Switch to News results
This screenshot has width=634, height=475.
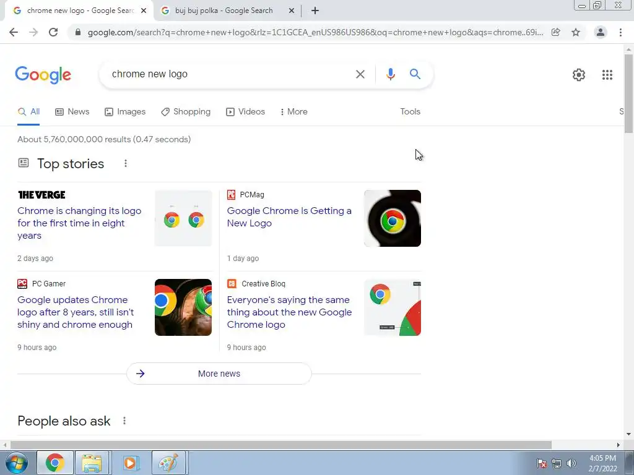(x=72, y=111)
